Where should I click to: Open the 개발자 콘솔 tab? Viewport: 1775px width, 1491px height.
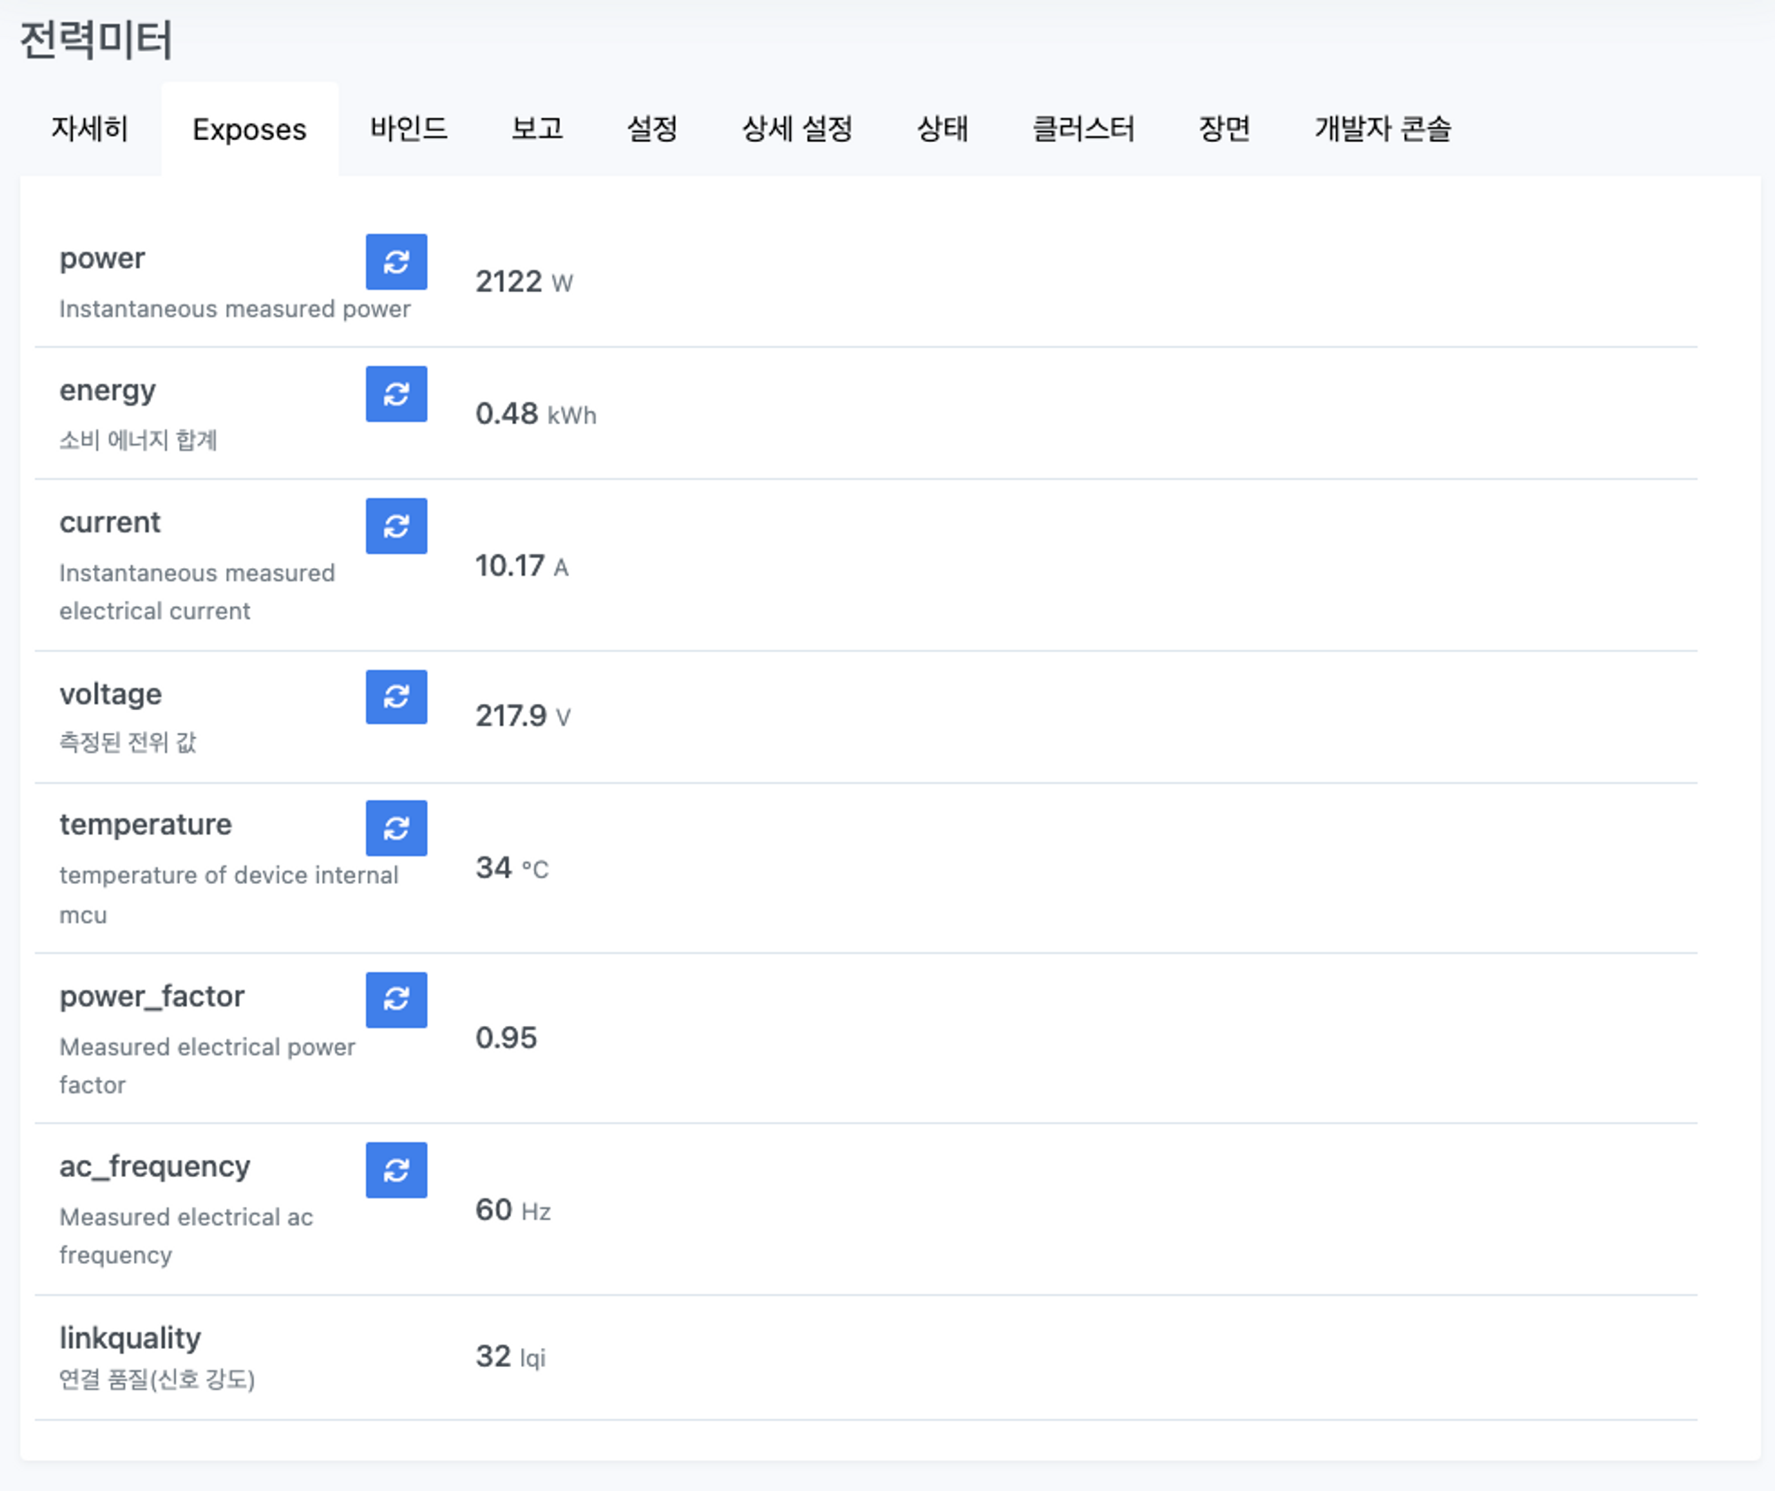point(1383,129)
